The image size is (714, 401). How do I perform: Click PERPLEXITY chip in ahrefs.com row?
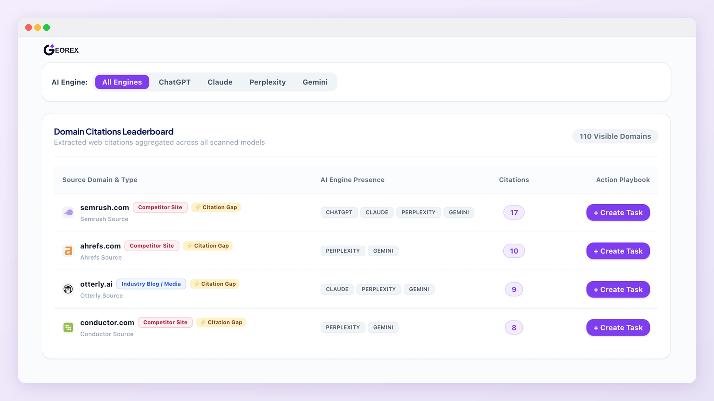pyautogui.click(x=343, y=251)
